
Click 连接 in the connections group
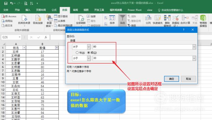pyautogui.click(x=91, y=16)
